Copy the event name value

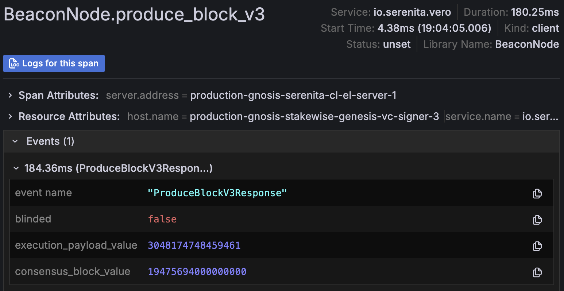537,193
